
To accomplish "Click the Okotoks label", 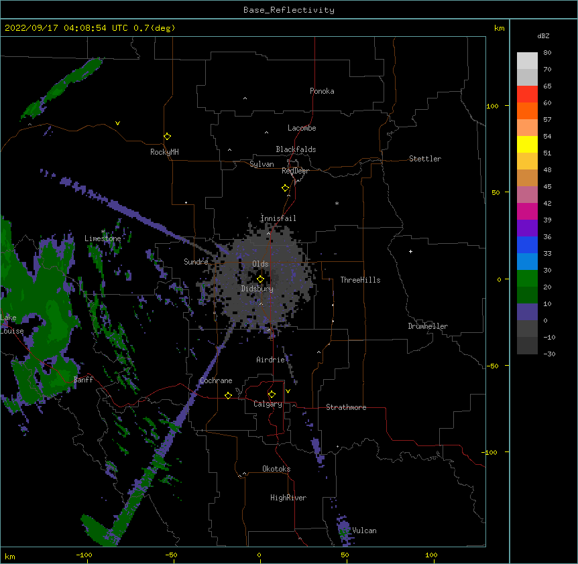I will 276,469.
